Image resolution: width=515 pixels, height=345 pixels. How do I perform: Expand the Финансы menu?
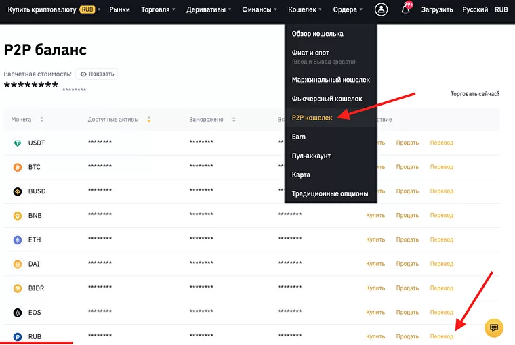click(260, 9)
